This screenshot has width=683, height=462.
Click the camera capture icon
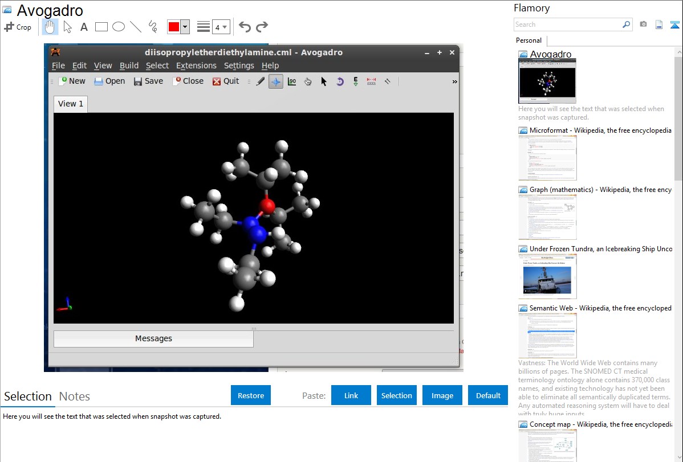coord(643,24)
